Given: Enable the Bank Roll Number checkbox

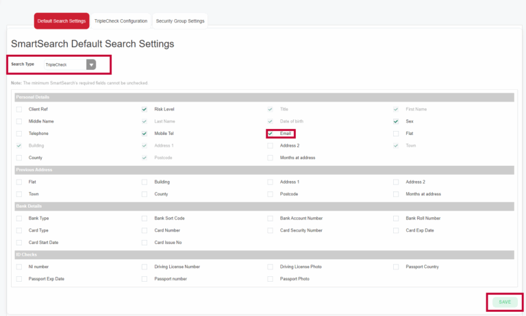Looking at the screenshot, I should point(396,218).
